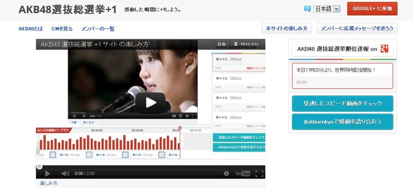413x188 pixels.
Task: Click the Google+ red icon in ranking header
Action: click(384, 49)
